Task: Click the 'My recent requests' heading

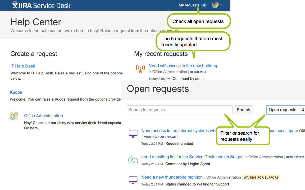Action: [x=161, y=54]
